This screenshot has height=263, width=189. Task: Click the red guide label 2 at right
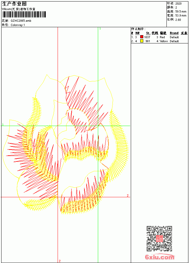(x=128, y=196)
